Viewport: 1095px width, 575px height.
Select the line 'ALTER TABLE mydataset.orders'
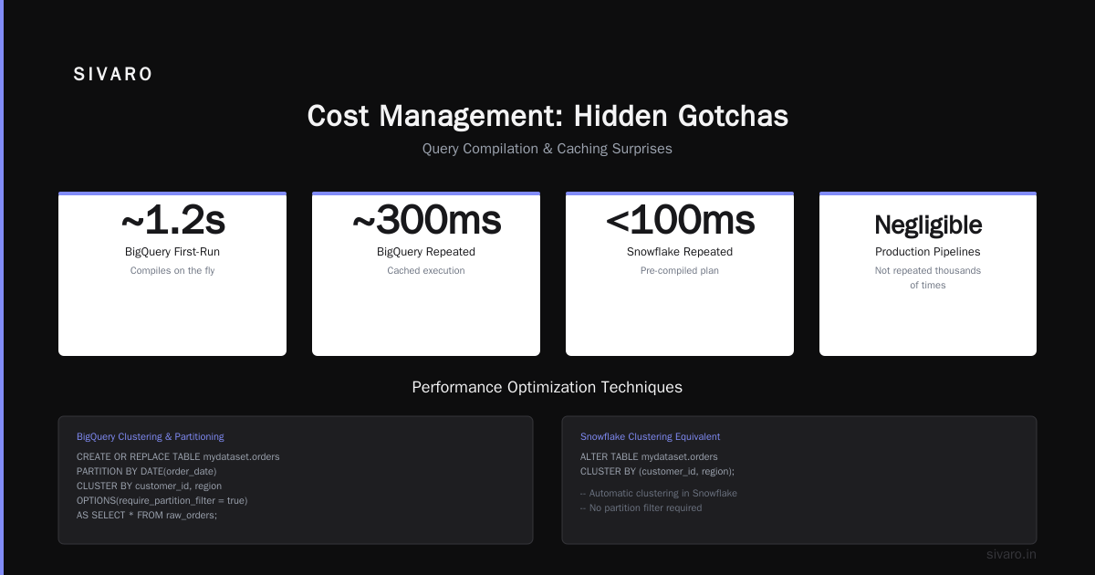click(649, 456)
